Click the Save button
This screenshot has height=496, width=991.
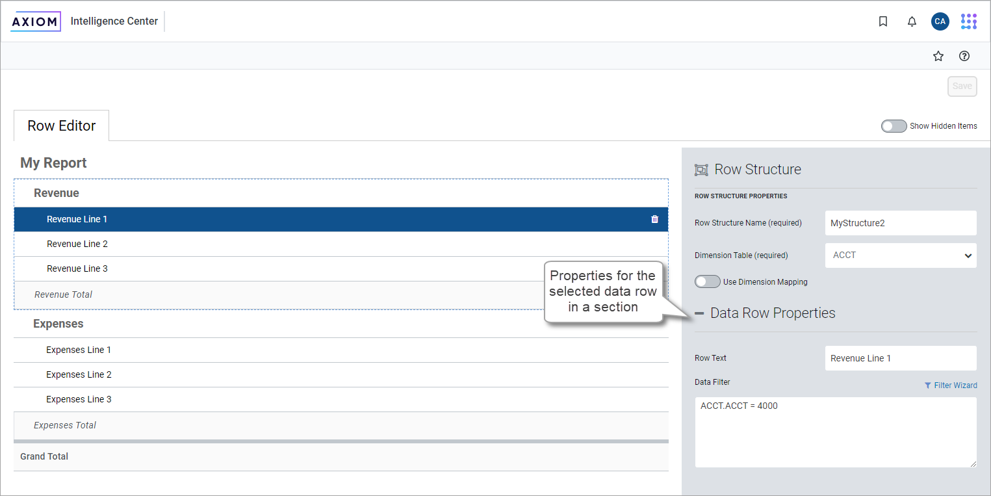(x=962, y=86)
